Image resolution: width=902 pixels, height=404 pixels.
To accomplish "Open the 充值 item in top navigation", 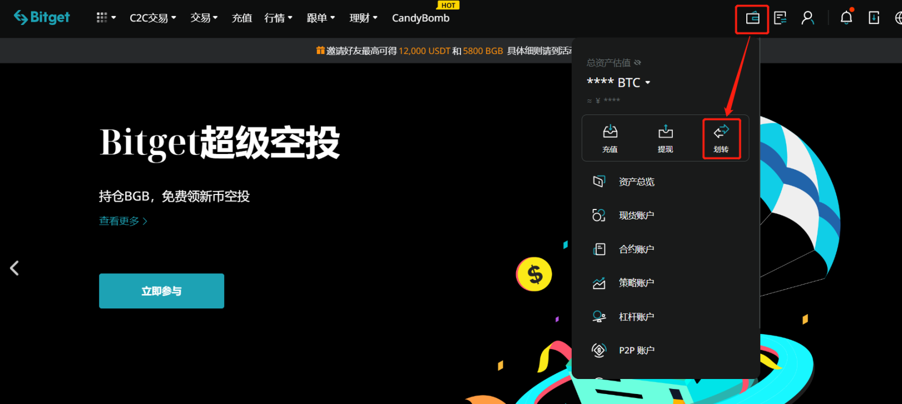I will 242,18.
